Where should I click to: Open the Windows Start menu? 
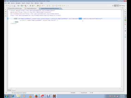(x=7, y=96)
